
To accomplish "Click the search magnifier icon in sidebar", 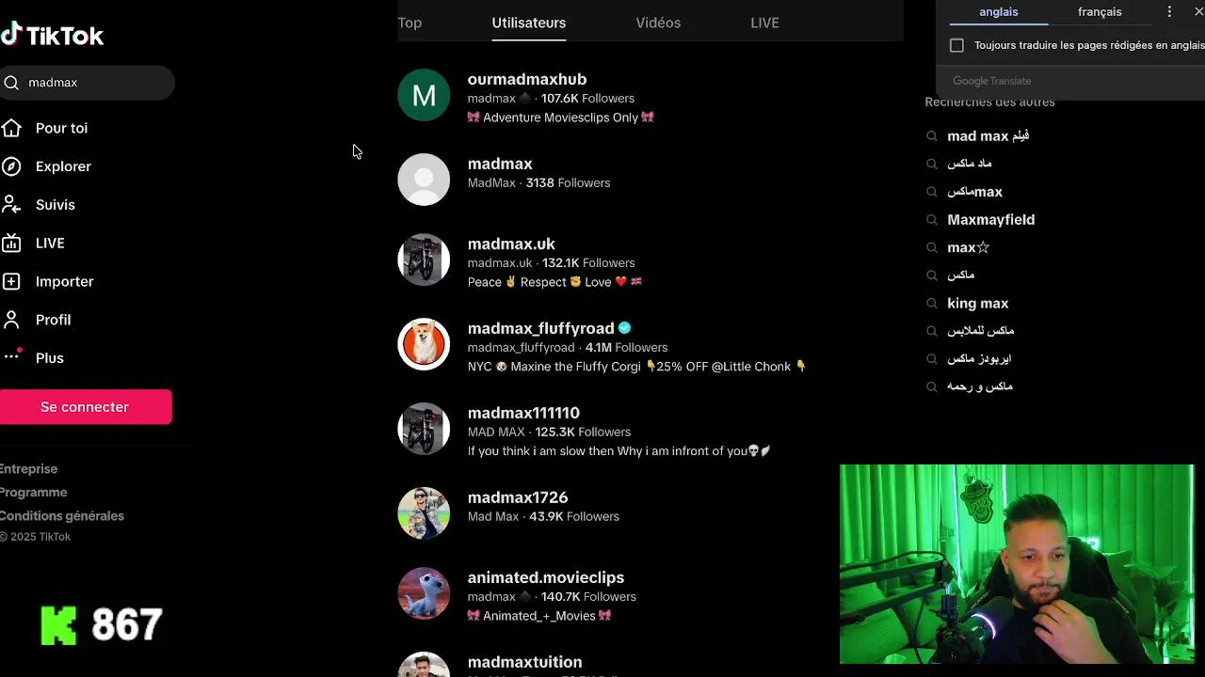I will point(11,83).
